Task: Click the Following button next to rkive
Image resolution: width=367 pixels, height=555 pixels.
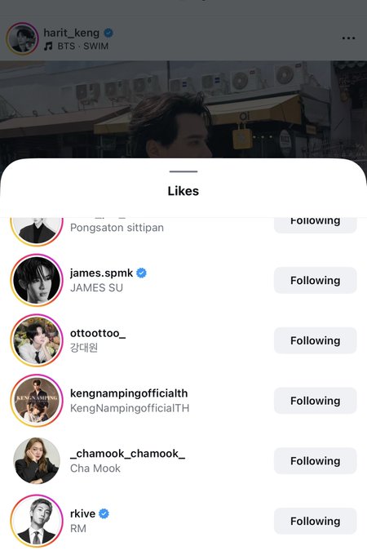Action: tap(315, 521)
